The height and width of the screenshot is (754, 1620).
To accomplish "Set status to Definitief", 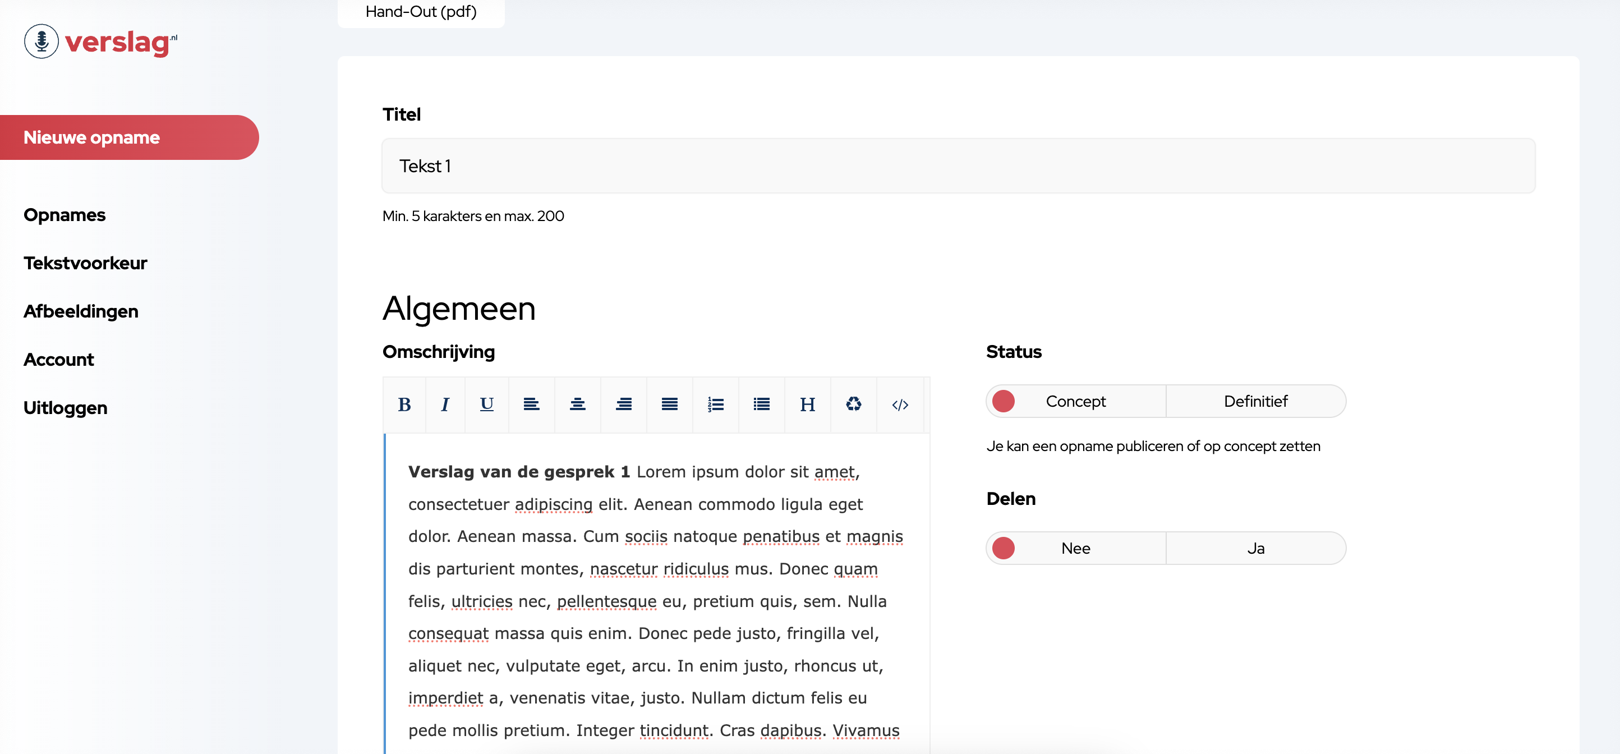I will 1255,401.
